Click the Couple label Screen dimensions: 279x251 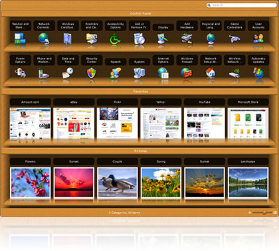[x=118, y=161]
